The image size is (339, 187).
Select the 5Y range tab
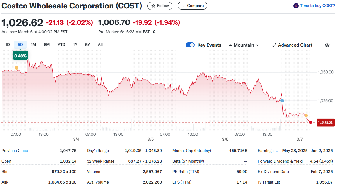88,45
